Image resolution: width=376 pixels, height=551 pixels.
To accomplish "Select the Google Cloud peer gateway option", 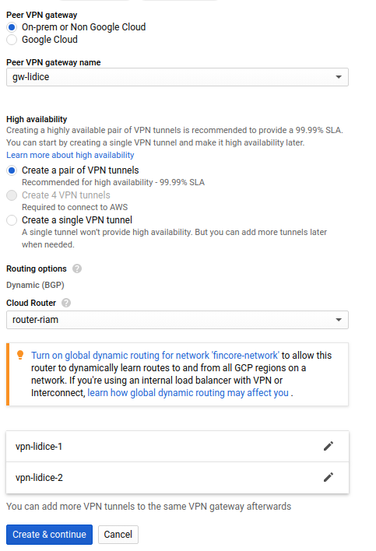I will pos(12,40).
